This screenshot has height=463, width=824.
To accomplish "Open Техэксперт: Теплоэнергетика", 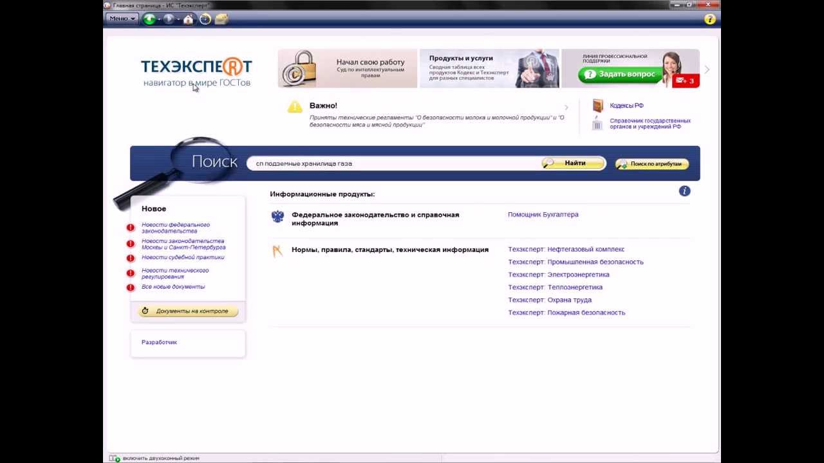I will pyautogui.click(x=555, y=287).
